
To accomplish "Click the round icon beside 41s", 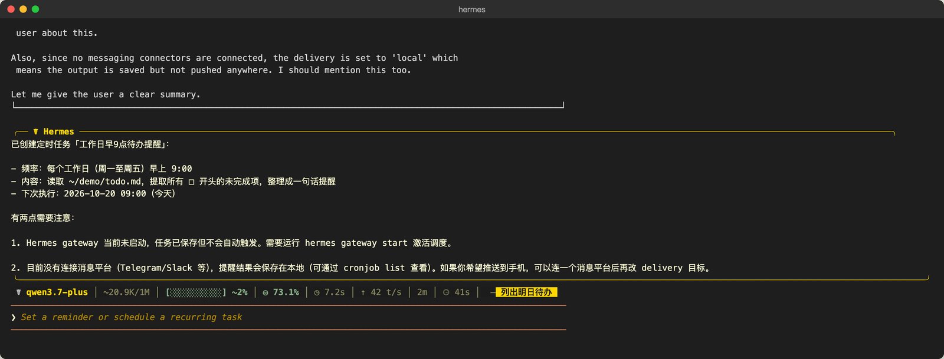I will [x=446, y=292].
